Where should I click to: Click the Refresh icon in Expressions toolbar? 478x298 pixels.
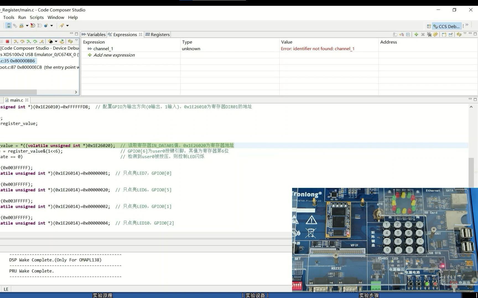pos(459,34)
